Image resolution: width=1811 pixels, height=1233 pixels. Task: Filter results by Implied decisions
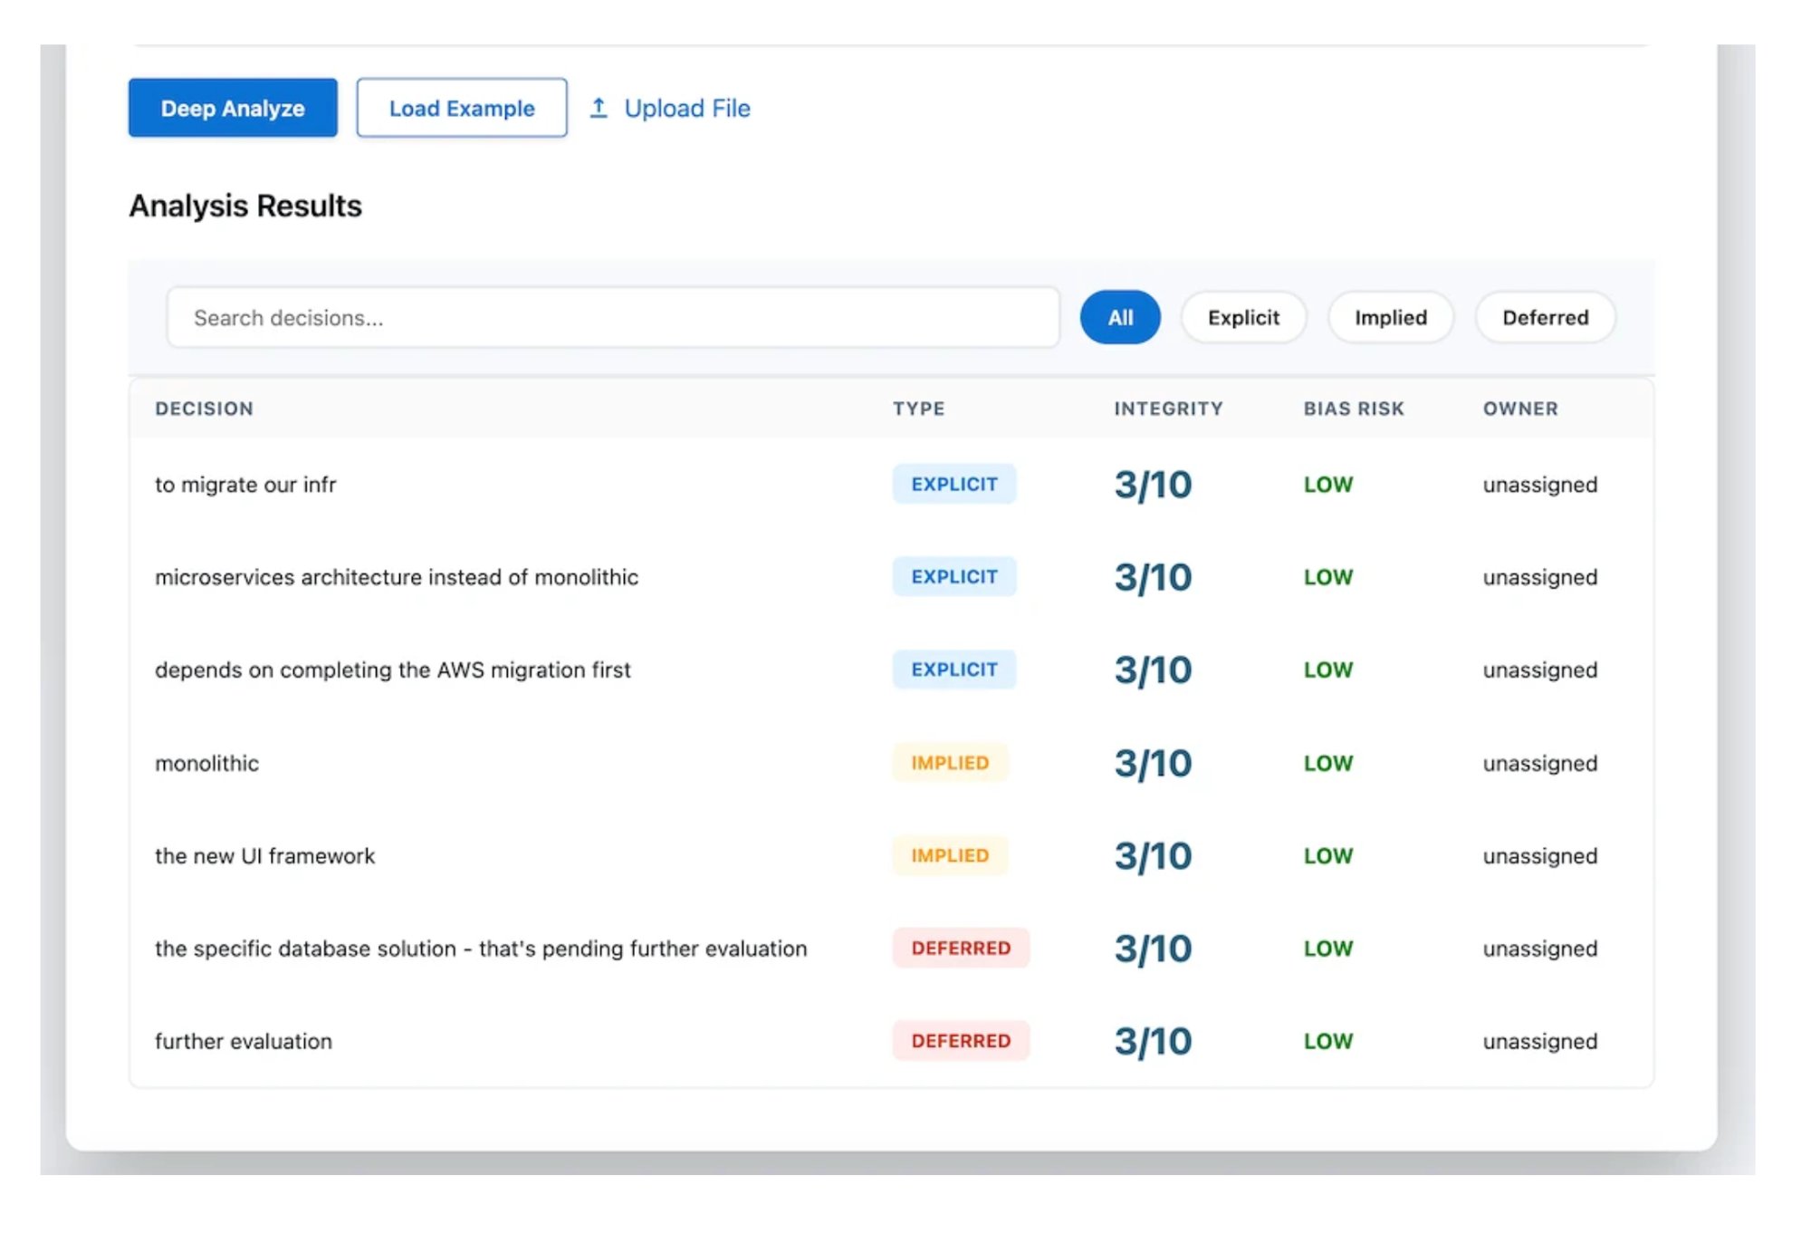(1390, 318)
